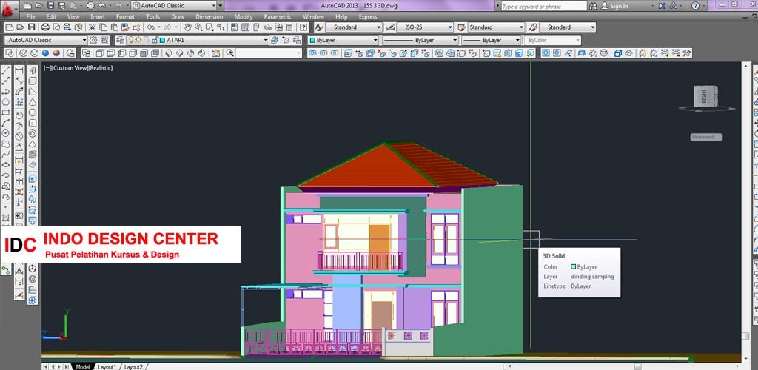The image size is (758, 370).
Task: Apply Realistic visual style blue sphere
Action: click(x=45, y=53)
